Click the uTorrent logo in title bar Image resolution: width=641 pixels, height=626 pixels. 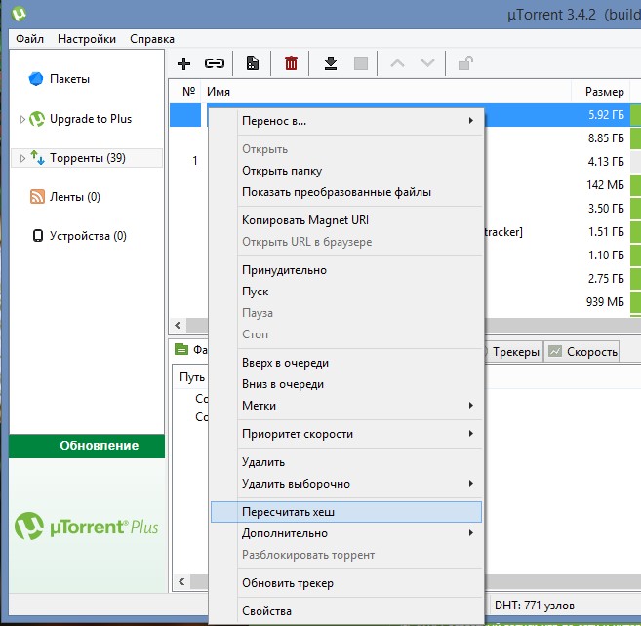[19, 14]
